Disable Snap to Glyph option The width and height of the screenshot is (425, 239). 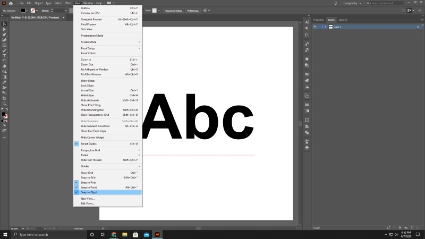pyautogui.click(x=89, y=192)
